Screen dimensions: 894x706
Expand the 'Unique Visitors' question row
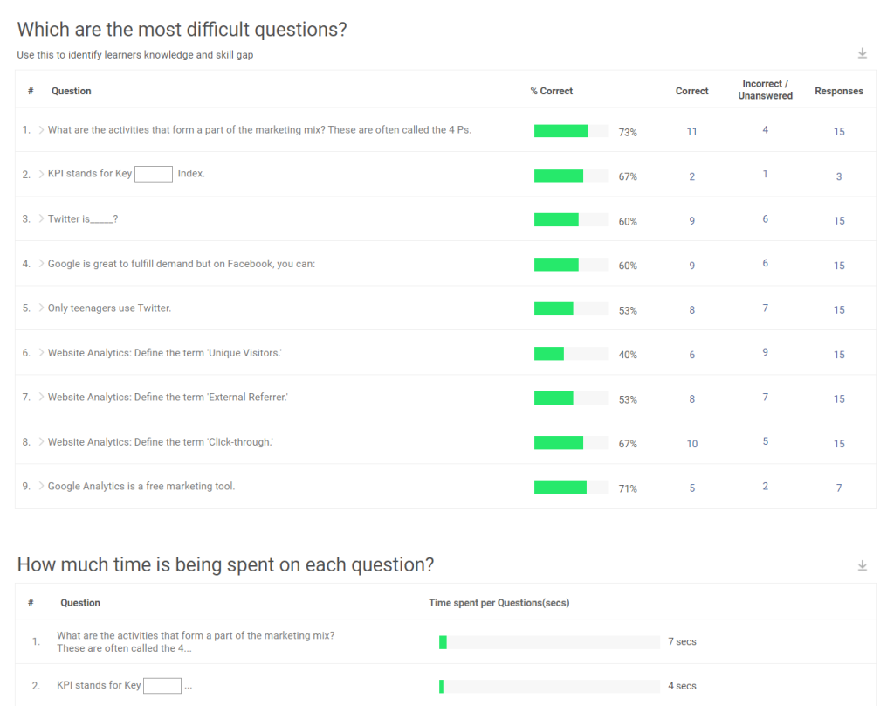click(x=41, y=352)
